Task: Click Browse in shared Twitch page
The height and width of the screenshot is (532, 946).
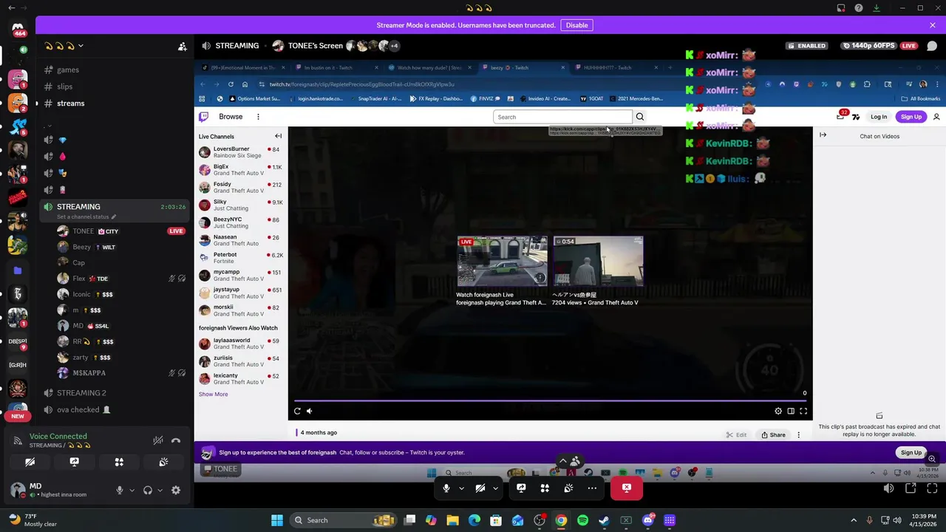Action: click(x=231, y=117)
